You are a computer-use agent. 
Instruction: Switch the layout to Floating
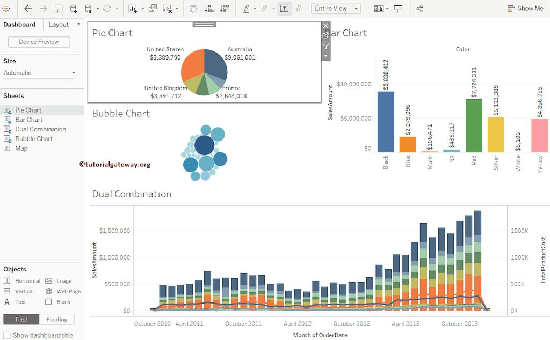[x=57, y=319]
